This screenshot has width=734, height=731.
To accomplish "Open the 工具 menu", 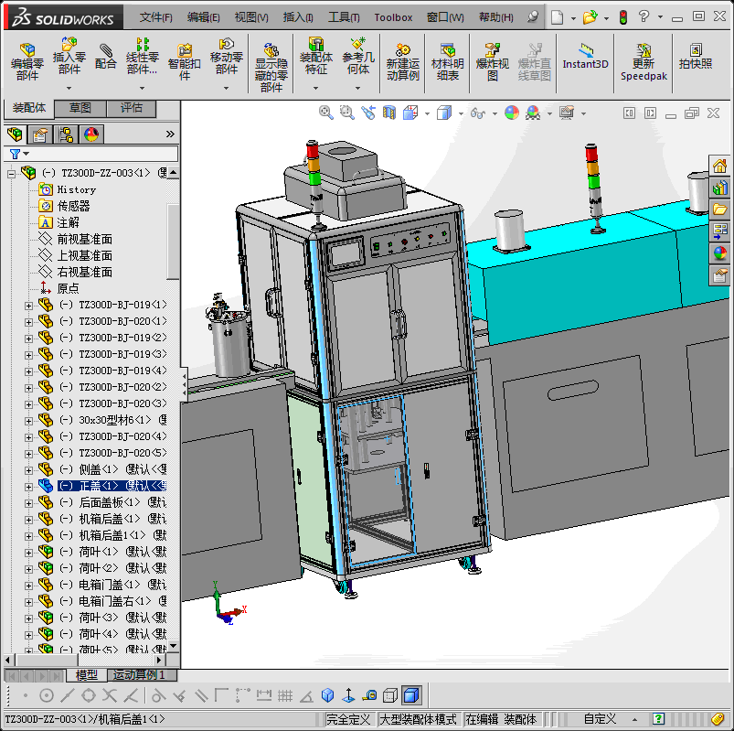I will tap(344, 17).
